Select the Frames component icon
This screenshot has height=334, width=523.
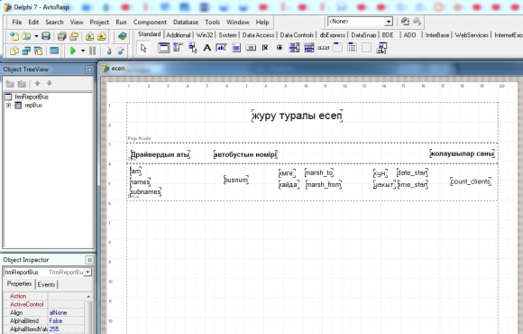163,48
